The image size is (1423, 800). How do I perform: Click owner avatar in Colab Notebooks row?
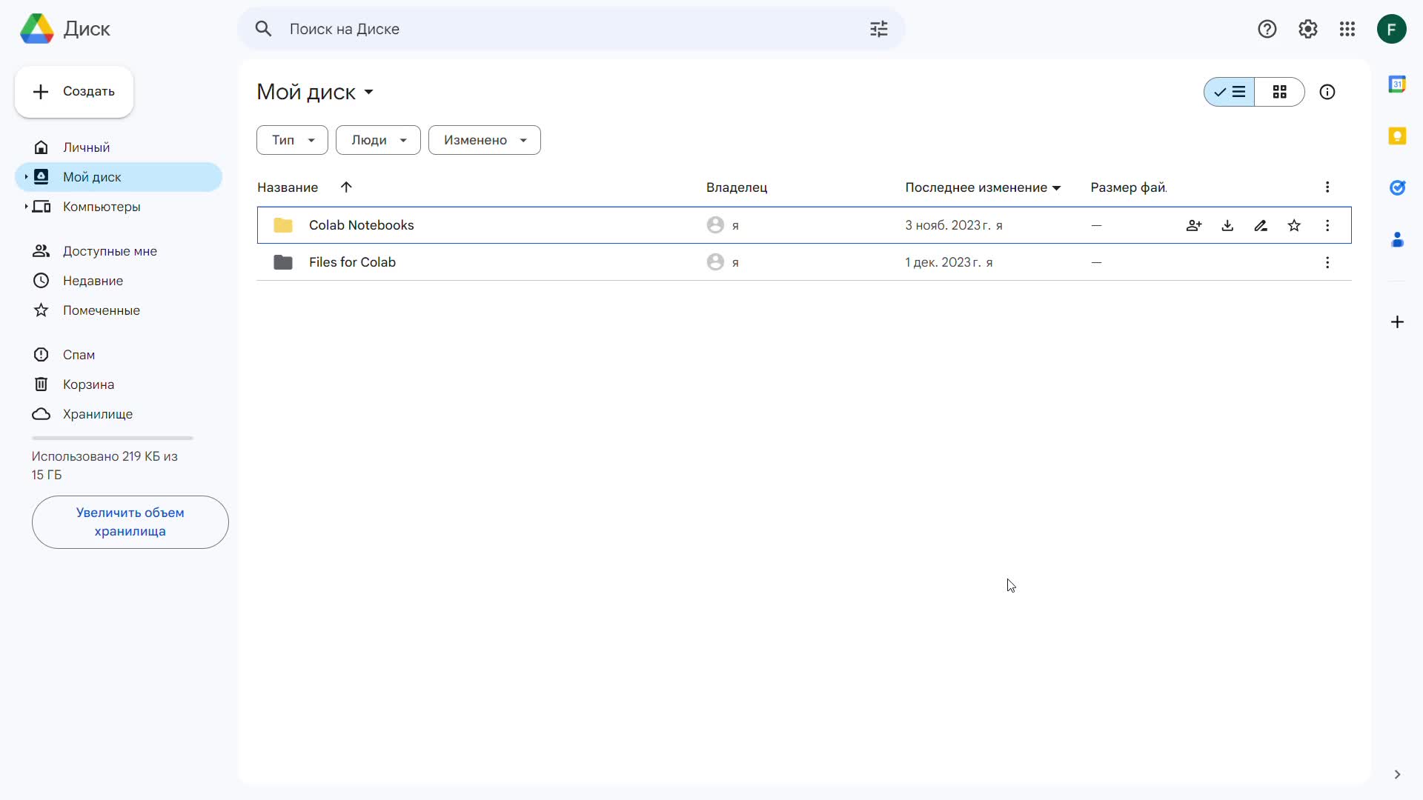(x=715, y=225)
